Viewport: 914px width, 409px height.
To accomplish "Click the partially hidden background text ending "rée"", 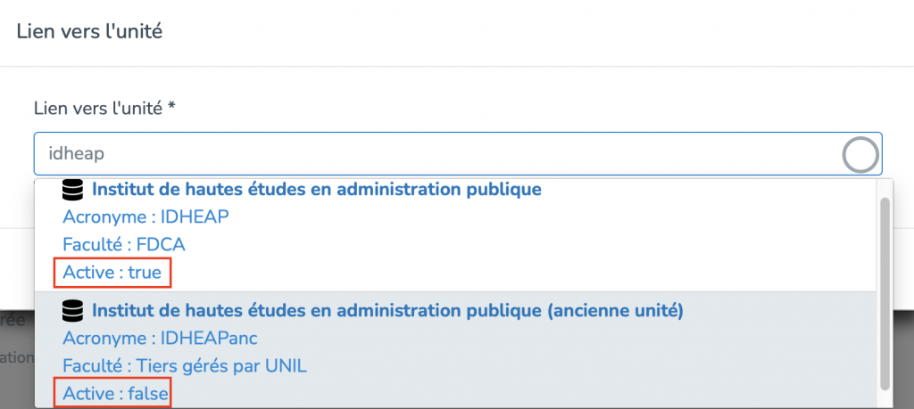I will [x=12, y=321].
